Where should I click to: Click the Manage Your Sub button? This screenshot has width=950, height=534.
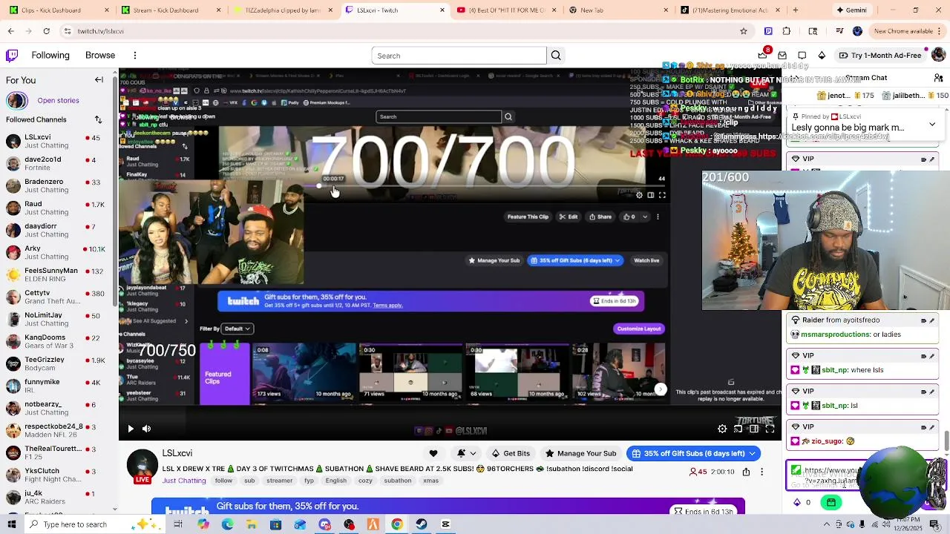coord(580,453)
